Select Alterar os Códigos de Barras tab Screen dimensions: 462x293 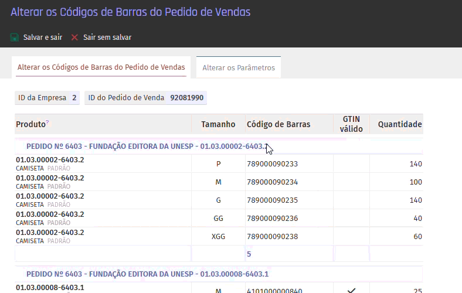[101, 67]
